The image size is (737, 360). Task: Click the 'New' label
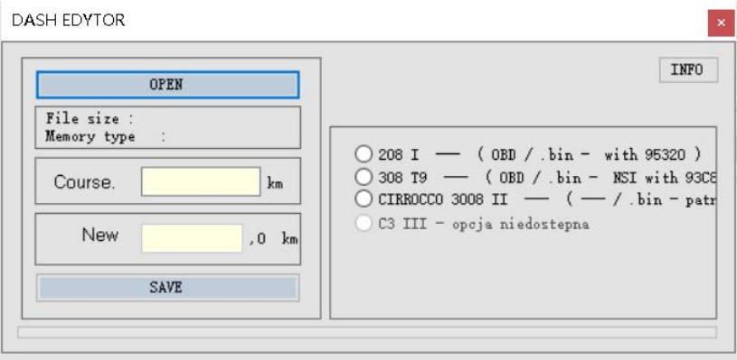click(x=100, y=235)
